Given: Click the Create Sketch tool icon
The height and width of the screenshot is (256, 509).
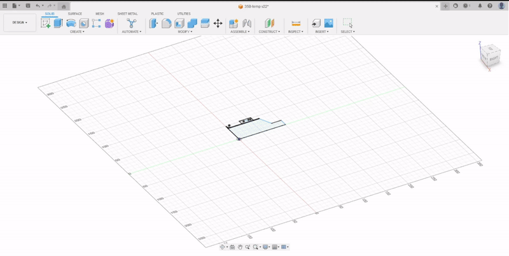Looking at the screenshot, I should (x=45, y=23).
